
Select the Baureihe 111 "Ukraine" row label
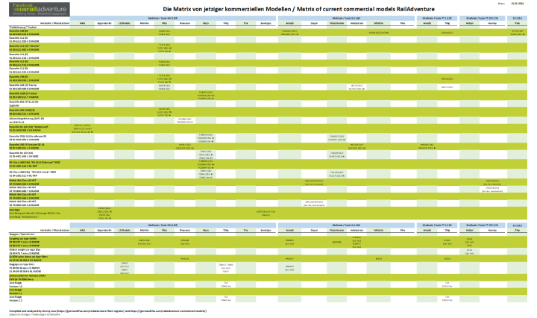pos(20,45)
